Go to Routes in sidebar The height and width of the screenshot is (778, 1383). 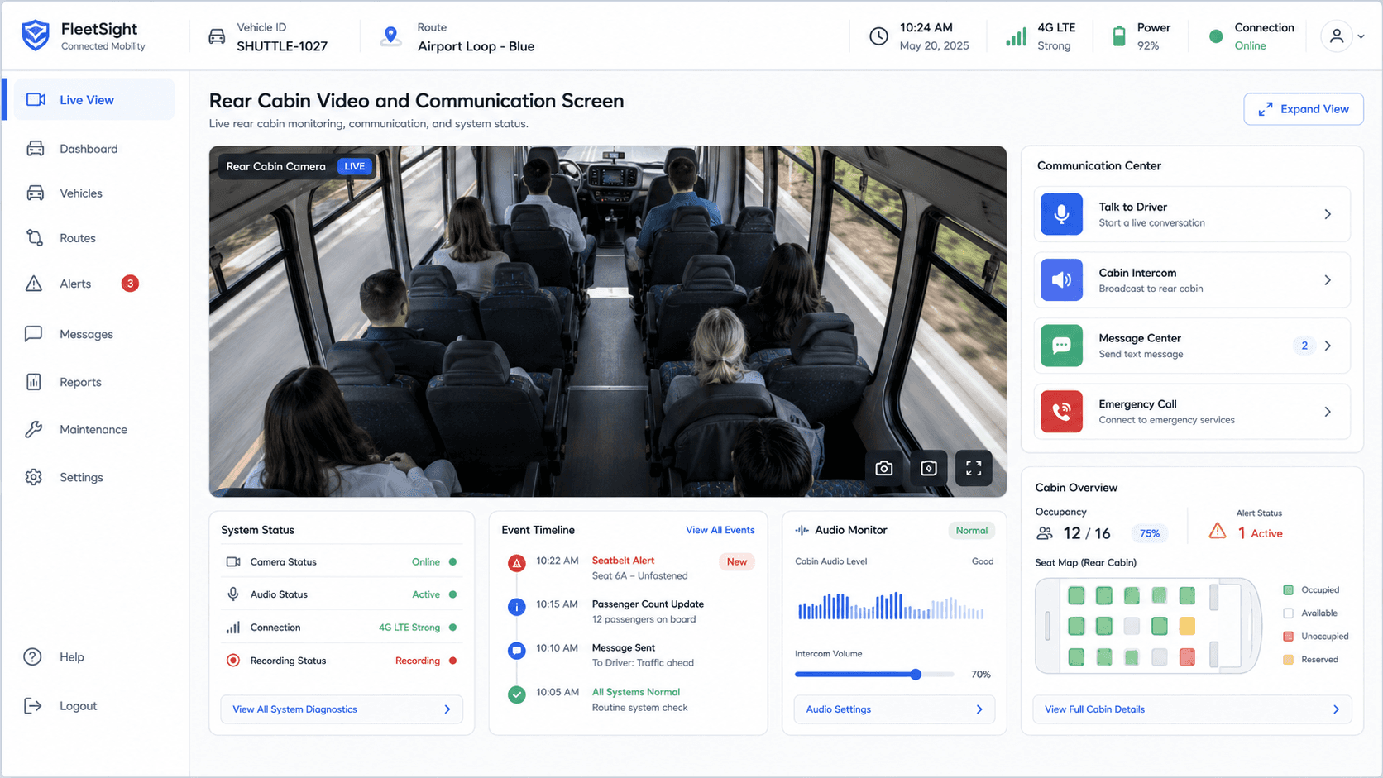[78, 238]
